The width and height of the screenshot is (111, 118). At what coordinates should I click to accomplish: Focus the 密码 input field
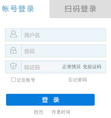pos(64,51)
